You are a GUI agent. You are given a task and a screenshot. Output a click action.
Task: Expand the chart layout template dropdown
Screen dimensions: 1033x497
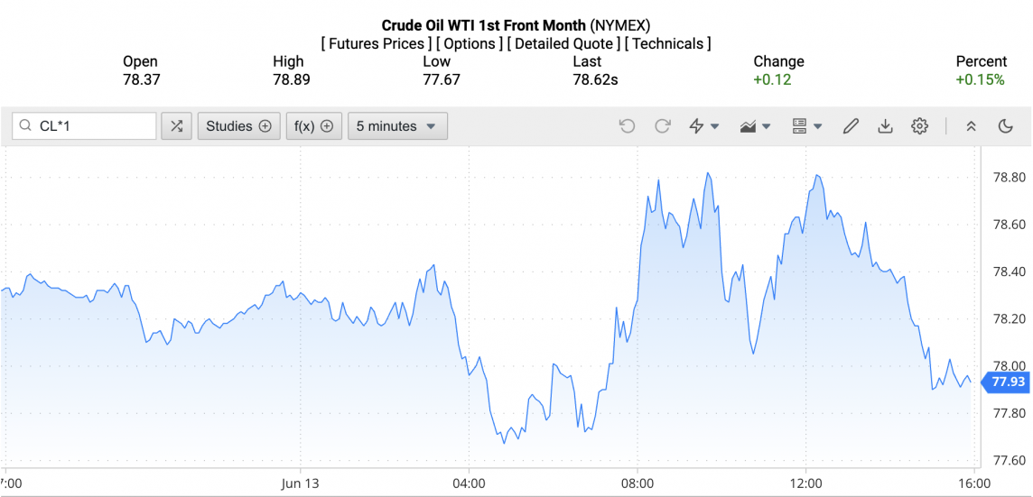click(806, 126)
